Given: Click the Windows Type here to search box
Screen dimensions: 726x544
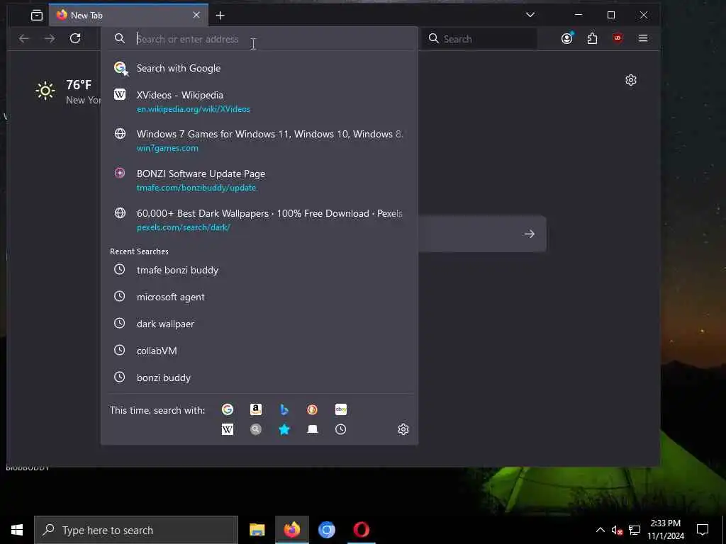Looking at the screenshot, I should coord(136,530).
